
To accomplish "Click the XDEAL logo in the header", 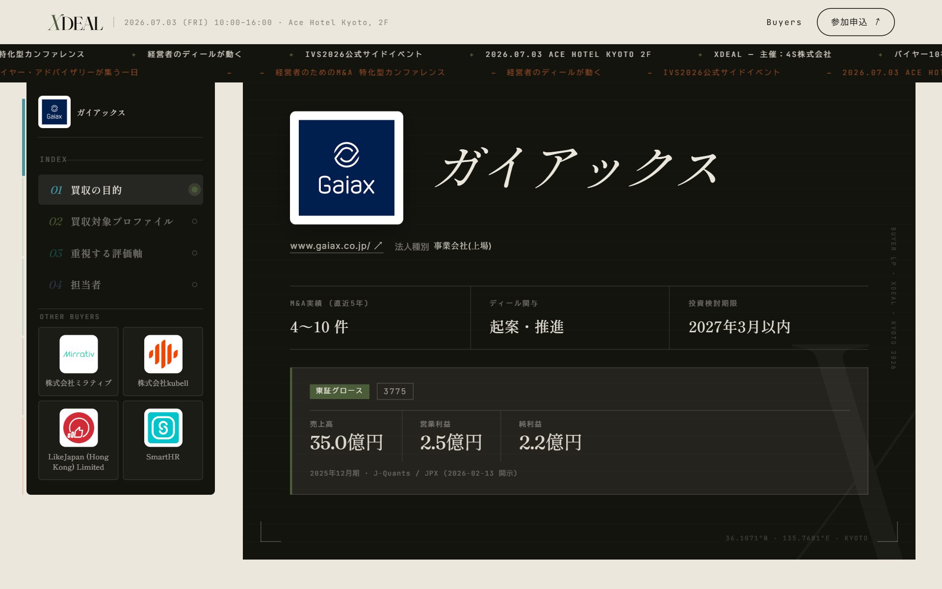I will [x=76, y=23].
